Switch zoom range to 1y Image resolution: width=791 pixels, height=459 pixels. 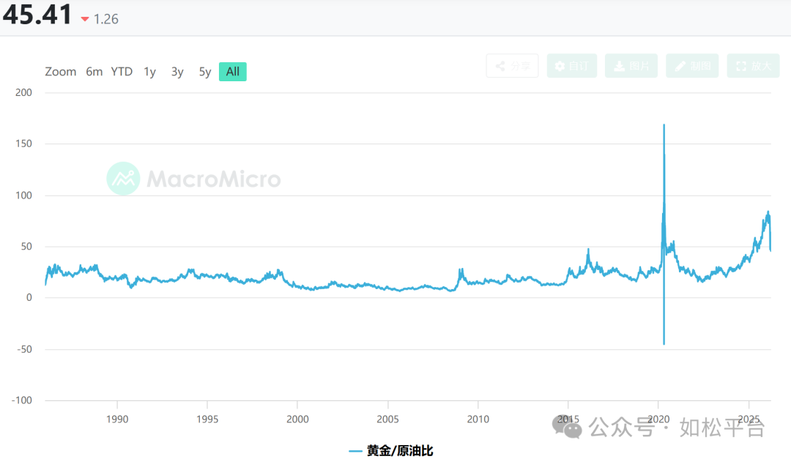pos(149,72)
